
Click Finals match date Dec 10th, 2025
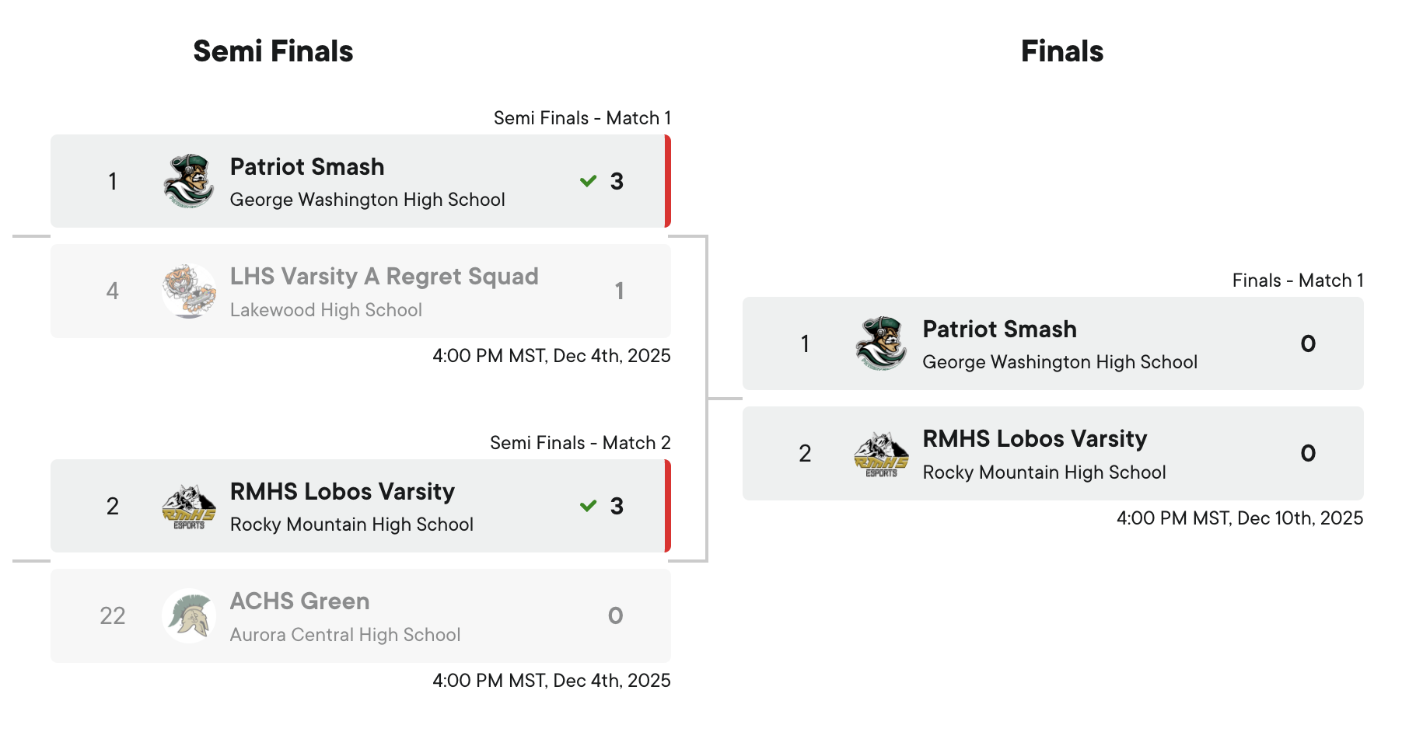[x=1239, y=518]
